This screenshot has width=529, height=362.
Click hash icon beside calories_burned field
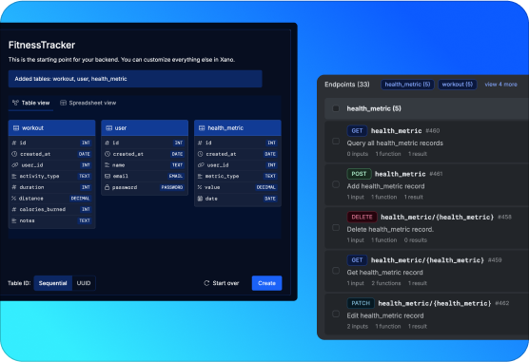point(14,209)
